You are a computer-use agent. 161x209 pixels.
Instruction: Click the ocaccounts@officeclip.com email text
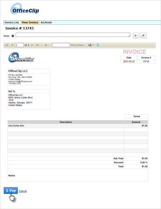20,81
